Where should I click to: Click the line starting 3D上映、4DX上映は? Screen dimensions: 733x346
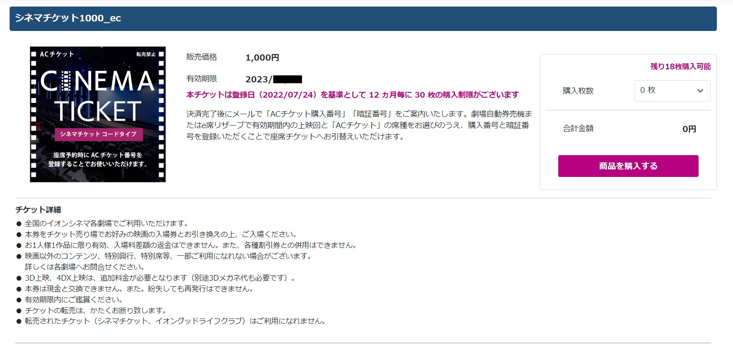(x=160, y=278)
